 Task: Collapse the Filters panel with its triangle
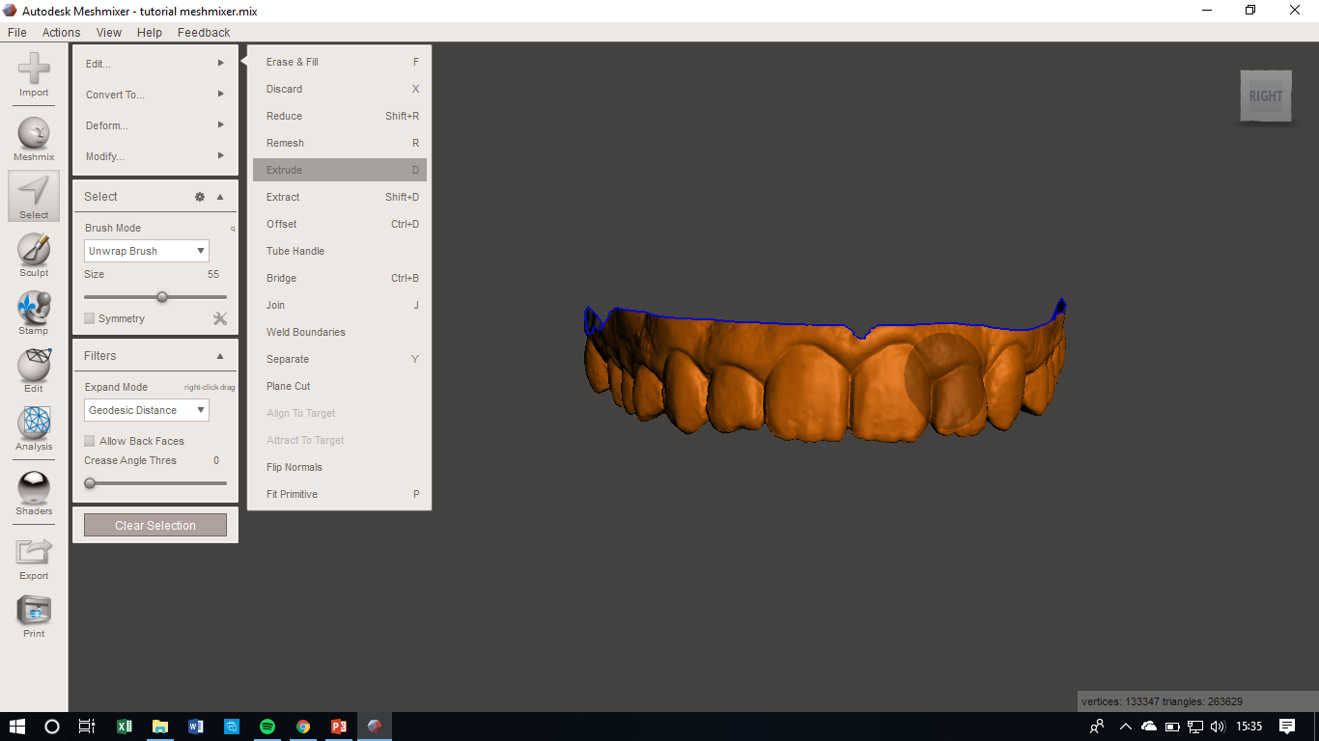[x=220, y=356]
